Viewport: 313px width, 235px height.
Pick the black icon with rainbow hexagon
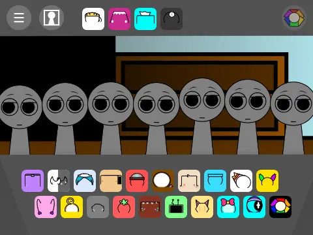click(x=280, y=207)
